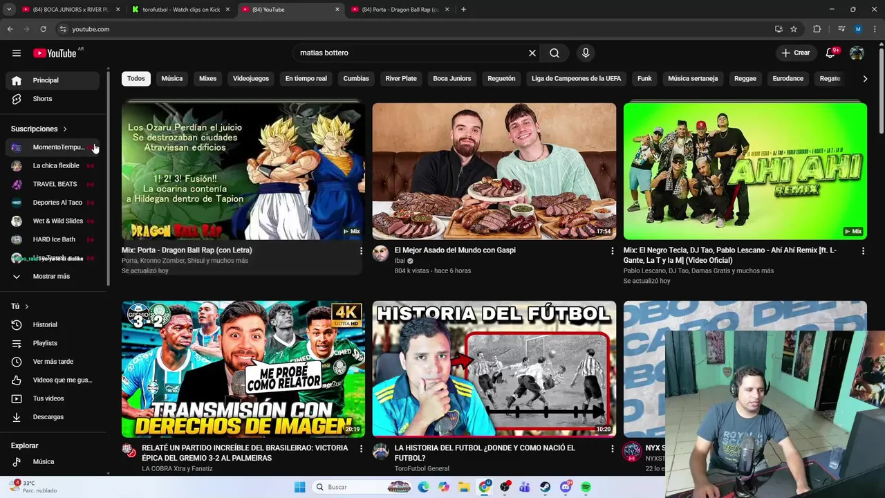Expand Suscripciones section chevron
The width and height of the screenshot is (885, 498).
coord(65,129)
